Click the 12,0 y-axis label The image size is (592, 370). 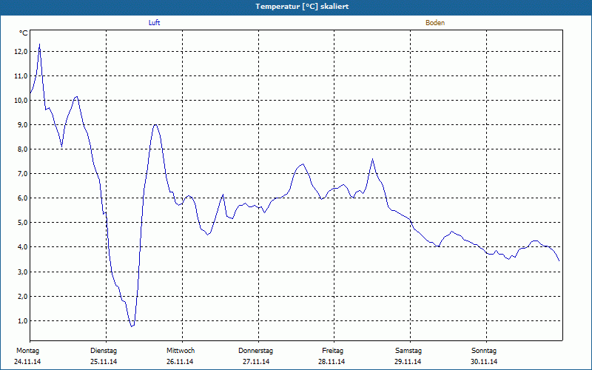tap(21, 52)
